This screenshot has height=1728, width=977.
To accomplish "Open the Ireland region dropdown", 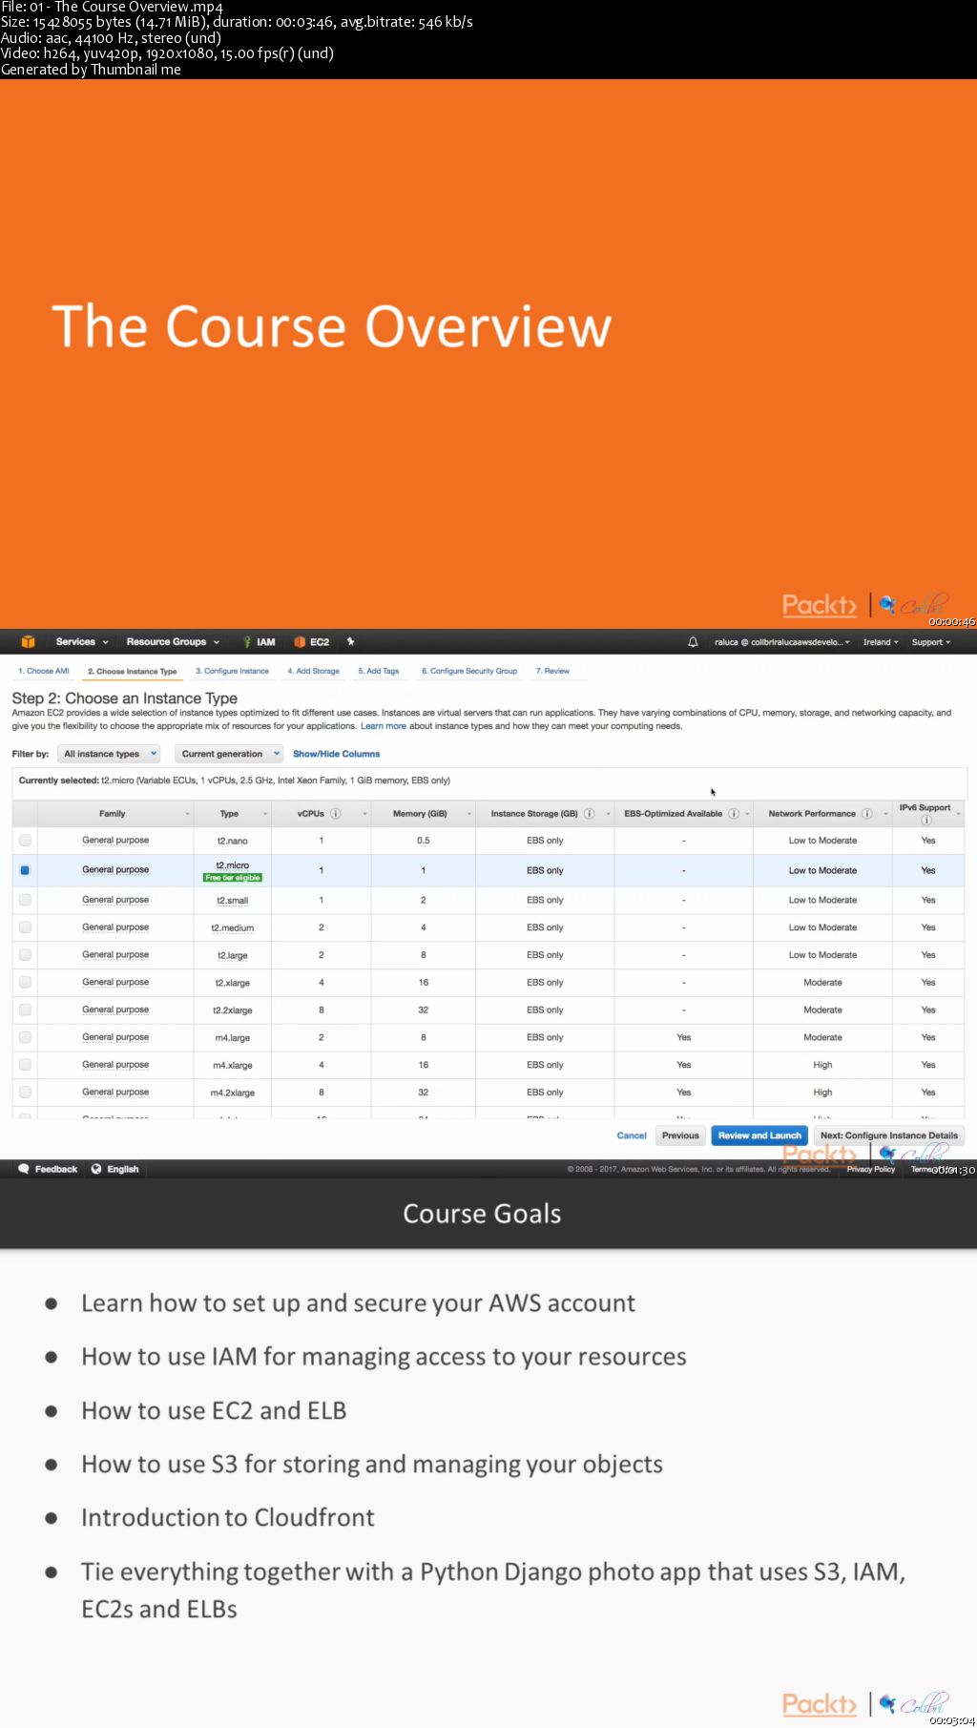I will pos(881,642).
